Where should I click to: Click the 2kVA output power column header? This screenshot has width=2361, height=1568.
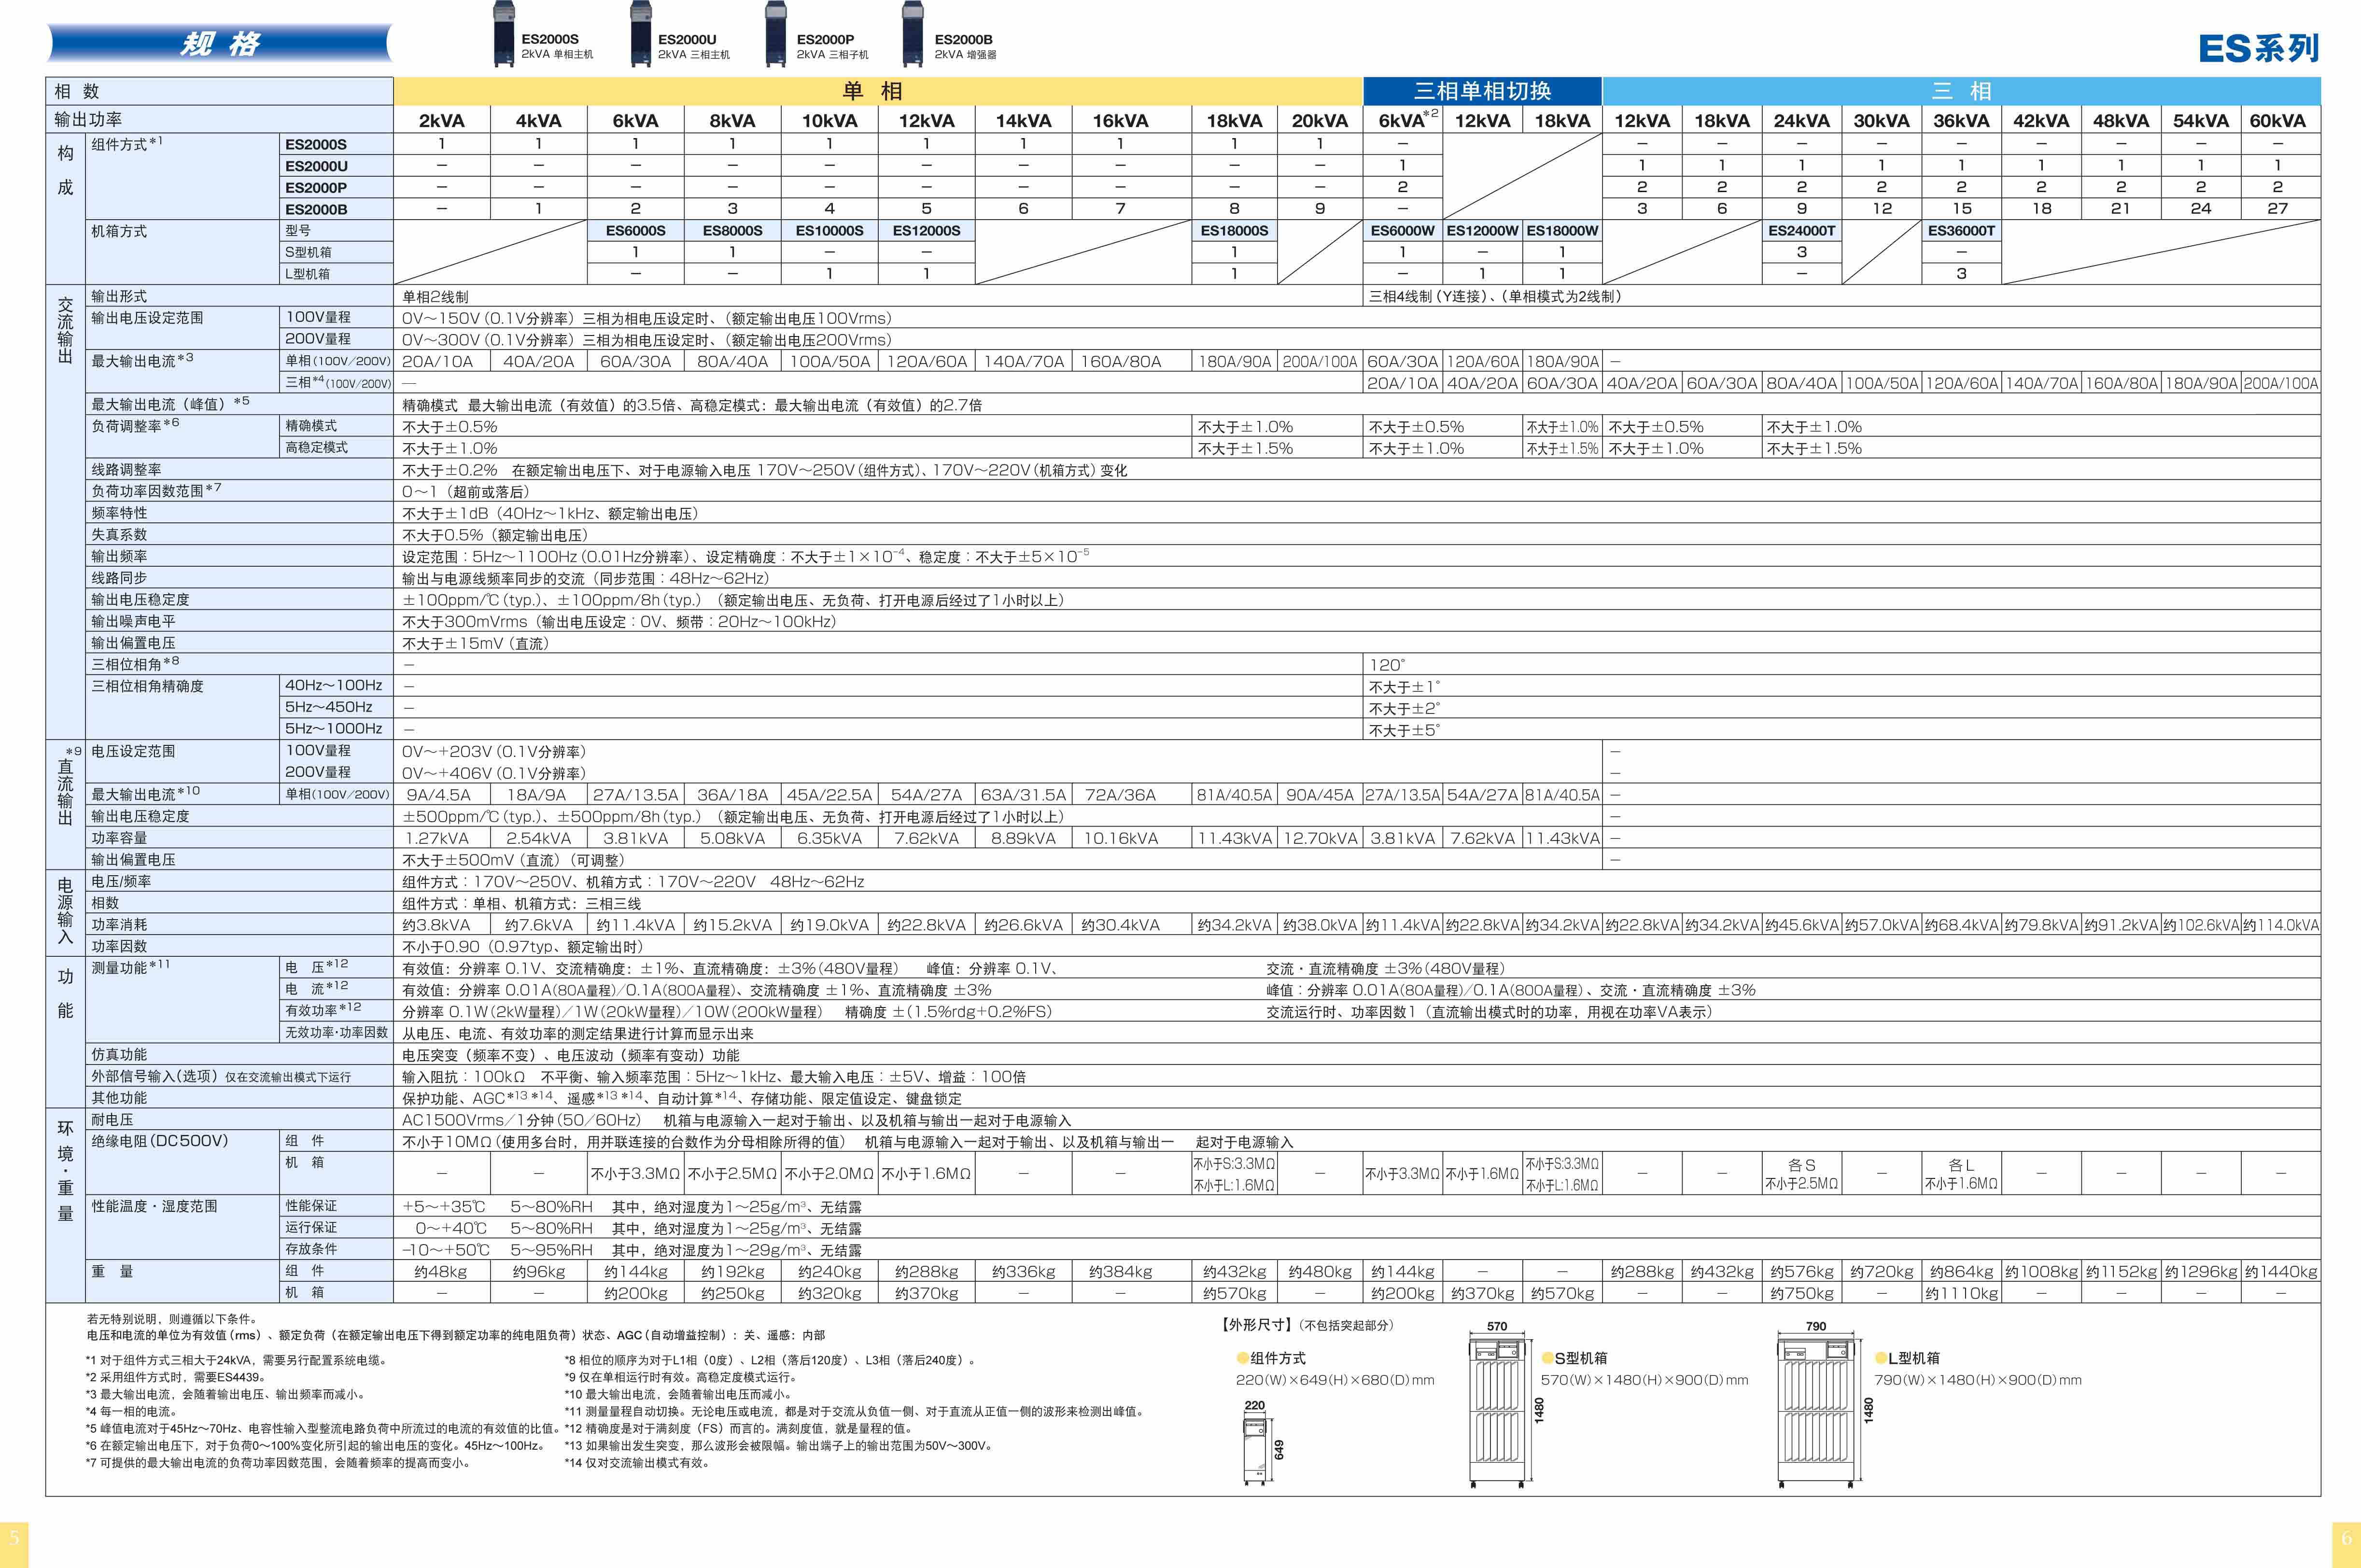coord(441,120)
